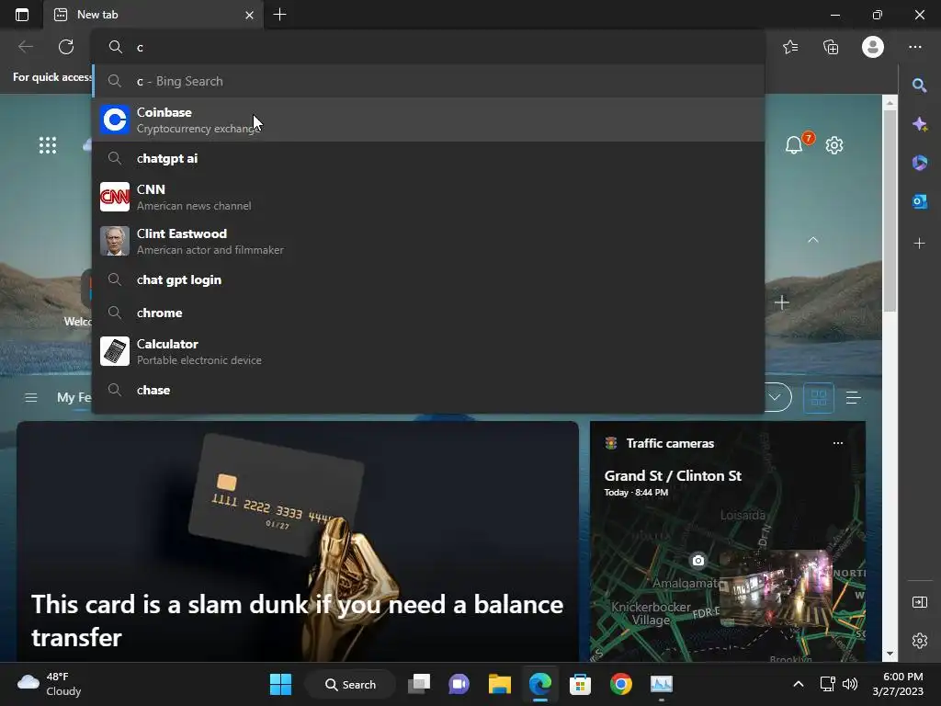Open Traffic cameras card more options
941x706 pixels.
[838, 443]
